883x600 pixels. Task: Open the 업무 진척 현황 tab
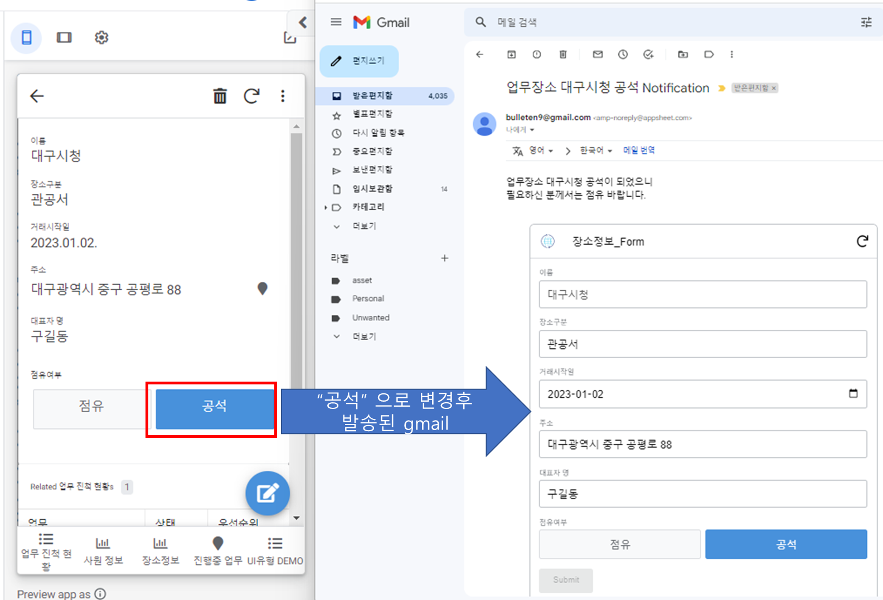coord(46,552)
